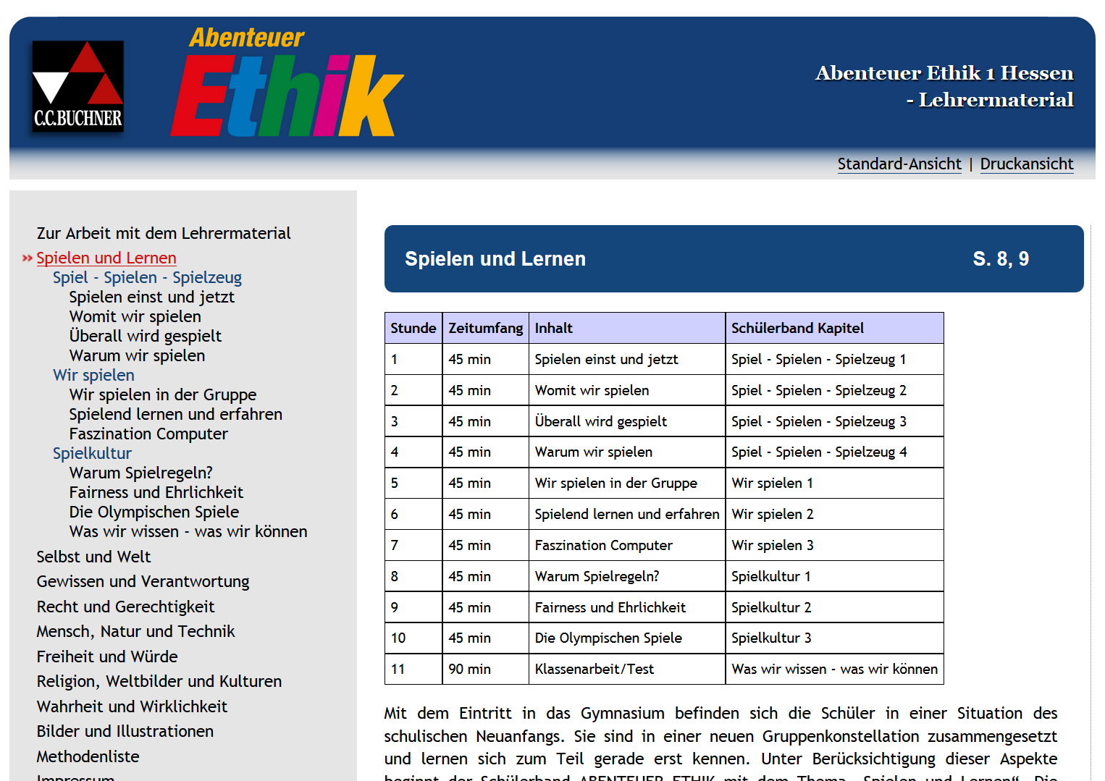Open 'Wir spielen in der Gruppe' in sidebar
Image resolution: width=1105 pixels, height=781 pixels.
point(163,394)
